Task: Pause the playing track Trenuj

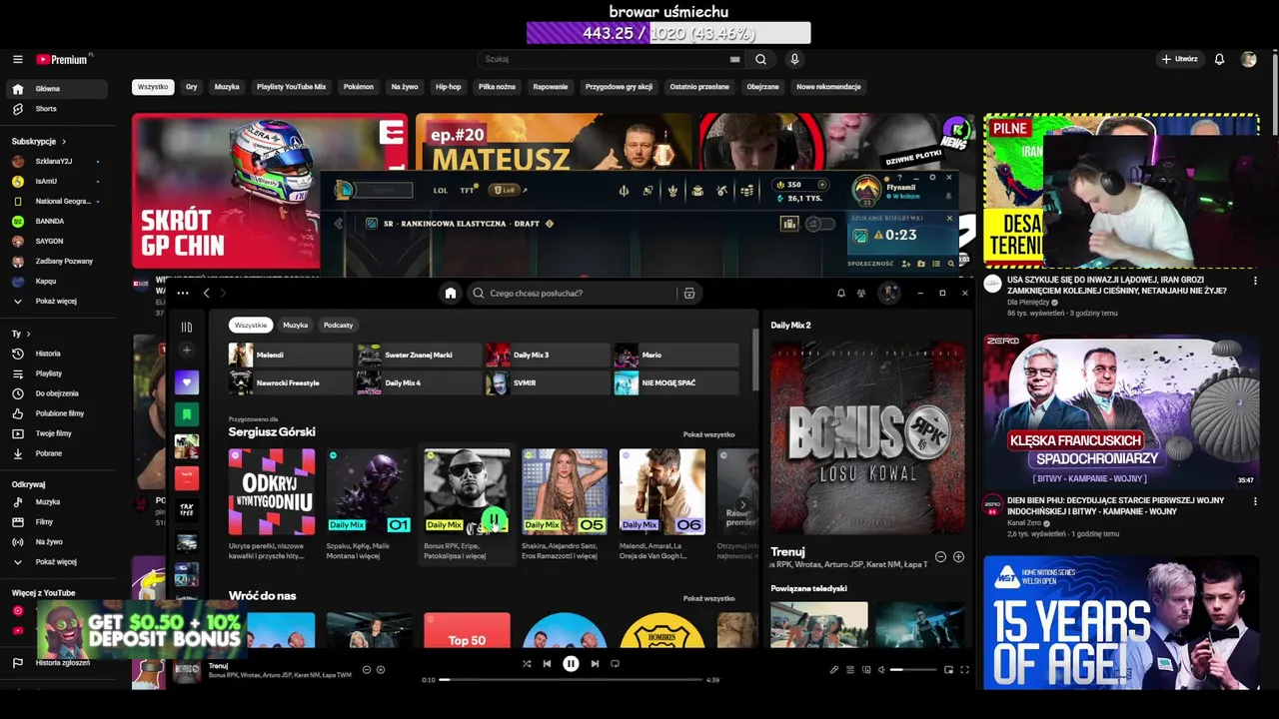Action: click(571, 663)
